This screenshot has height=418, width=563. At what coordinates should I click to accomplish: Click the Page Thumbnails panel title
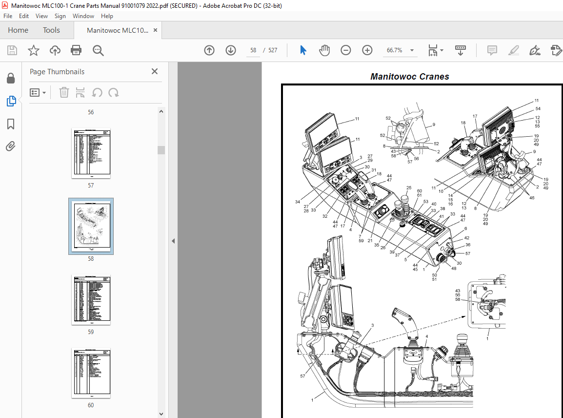point(57,71)
